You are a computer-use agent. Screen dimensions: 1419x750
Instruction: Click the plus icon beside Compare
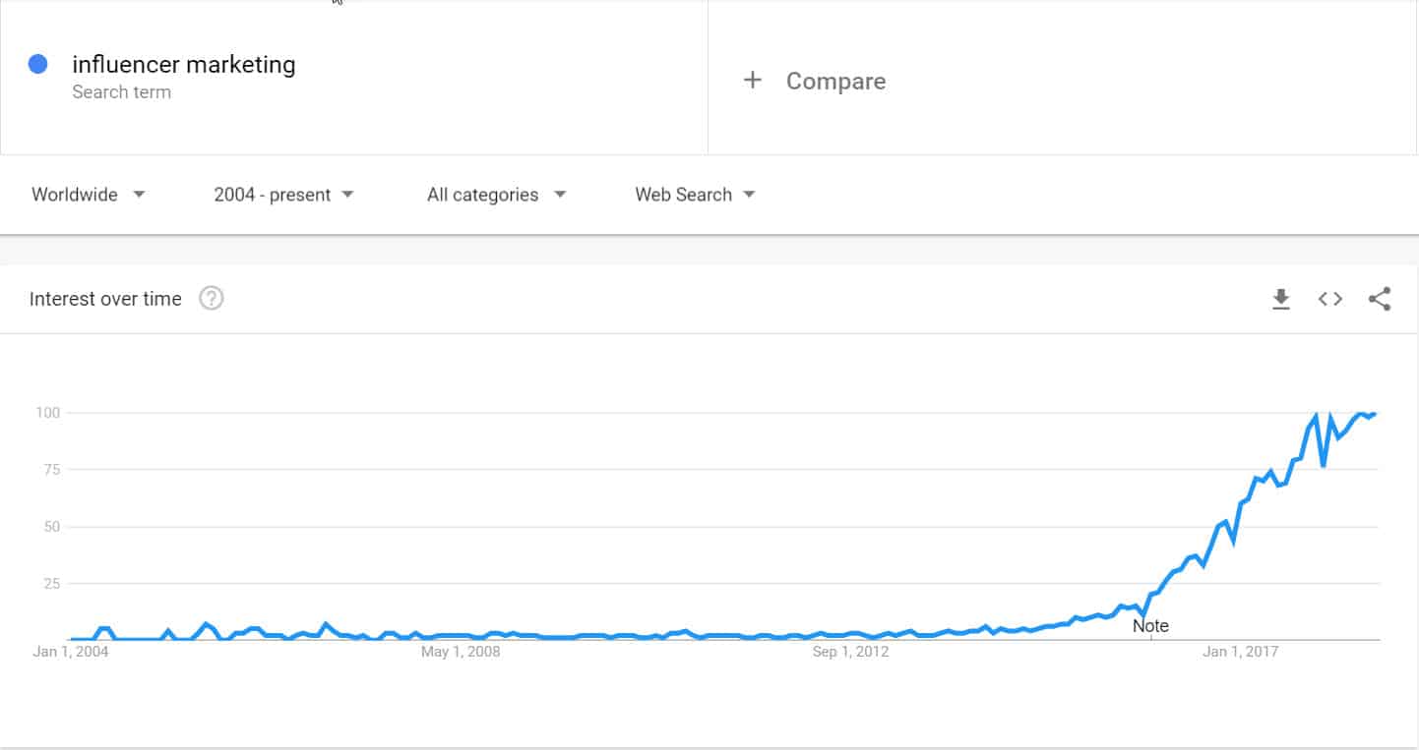[753, 80]
